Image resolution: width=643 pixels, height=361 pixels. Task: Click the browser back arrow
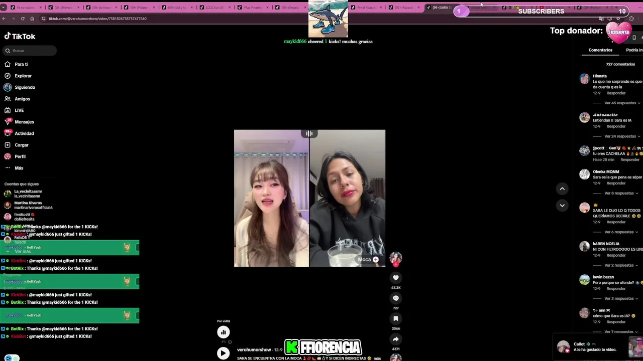pos(4,19)
